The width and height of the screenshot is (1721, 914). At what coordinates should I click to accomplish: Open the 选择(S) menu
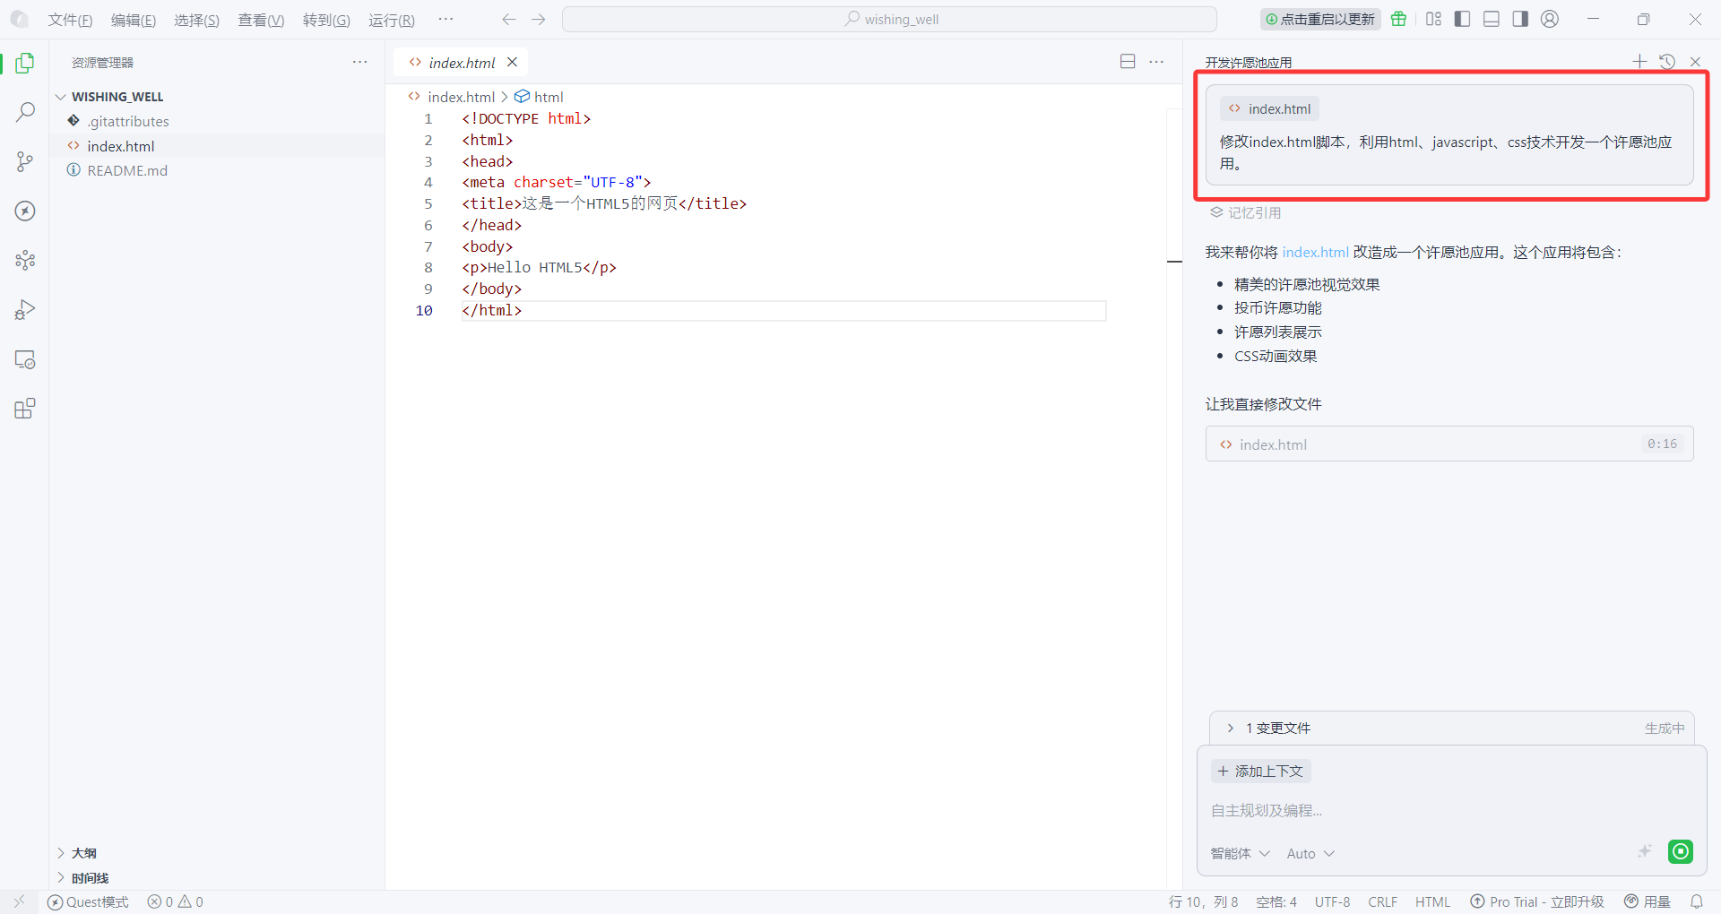click(196, 20)
